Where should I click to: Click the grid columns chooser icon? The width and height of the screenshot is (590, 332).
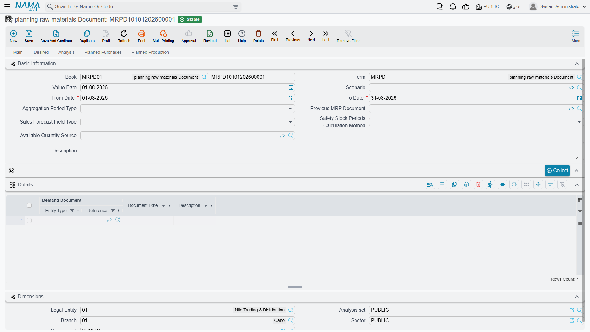pyautogui.click(x=580, y=200)
